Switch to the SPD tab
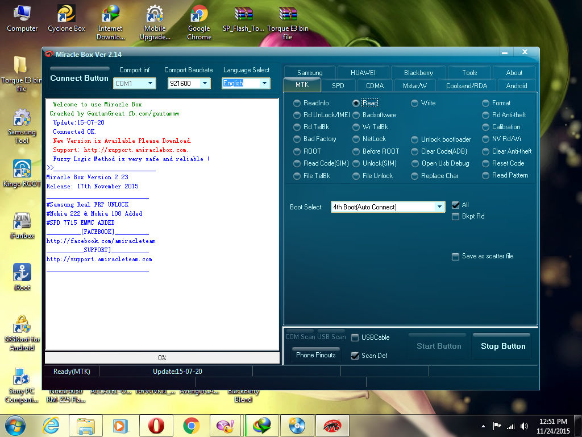582x437 pixels. tap(338, 86)
